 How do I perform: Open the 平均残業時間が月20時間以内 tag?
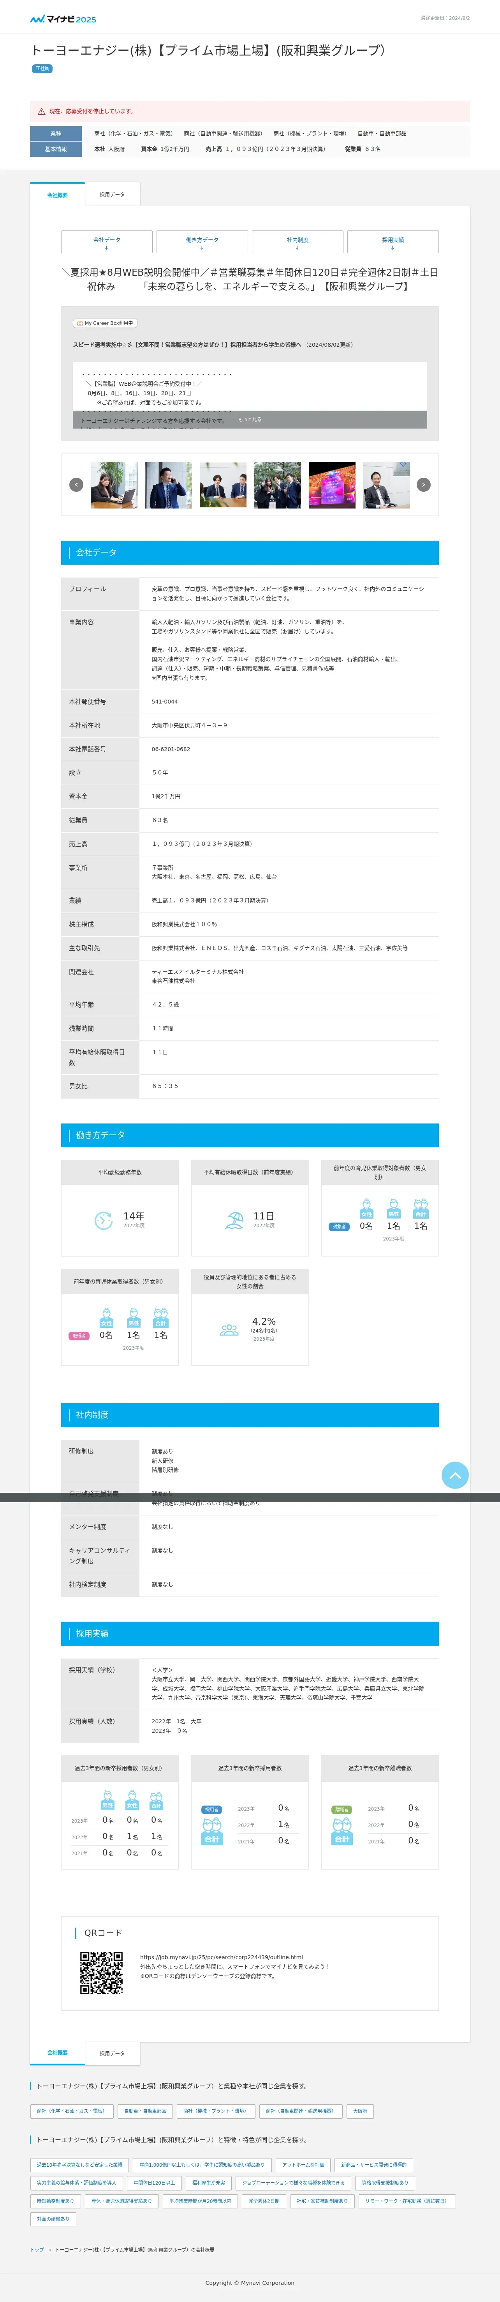[x=201, y=2201]
